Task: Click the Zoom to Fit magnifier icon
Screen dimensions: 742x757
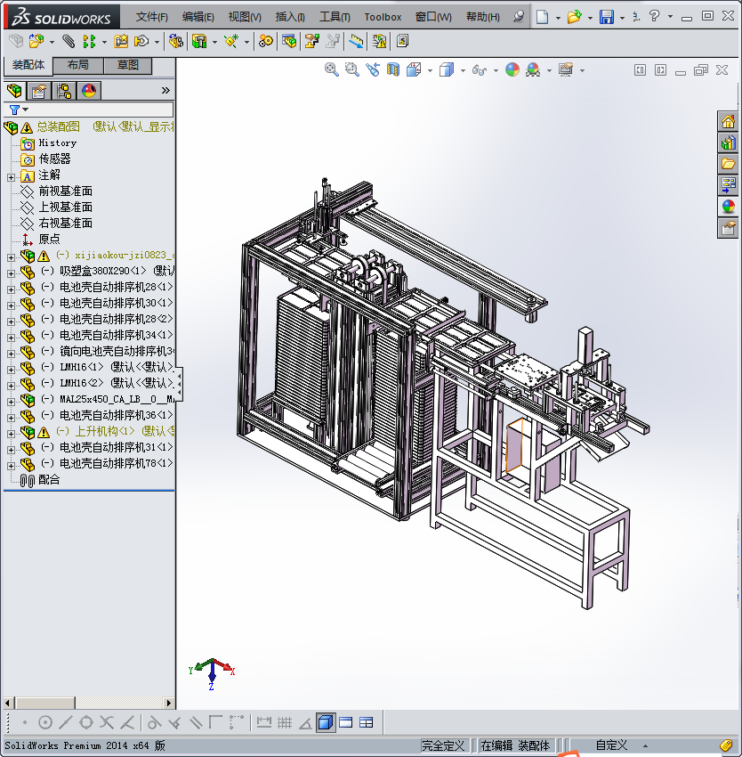Action: (332, 69)
